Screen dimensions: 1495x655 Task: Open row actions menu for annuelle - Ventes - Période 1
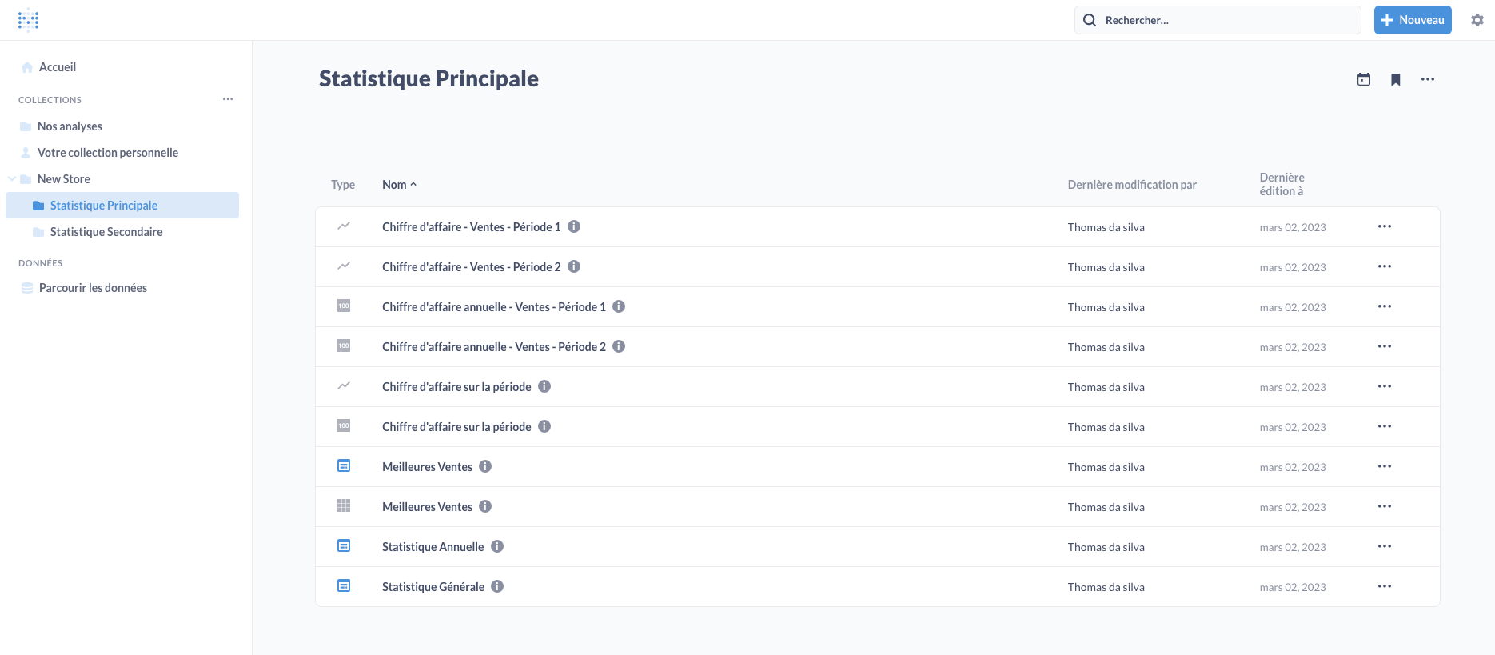tap(1385, 306)
